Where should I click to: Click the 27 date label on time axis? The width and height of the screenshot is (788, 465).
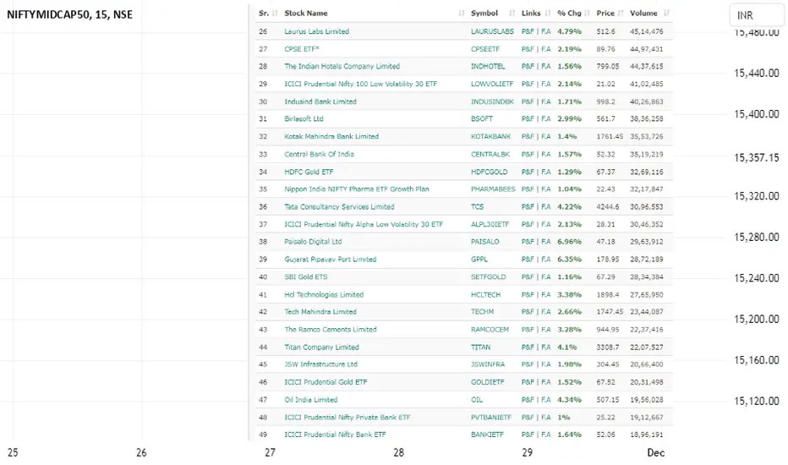coord(270,452)
